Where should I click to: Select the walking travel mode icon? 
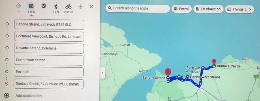56,6
